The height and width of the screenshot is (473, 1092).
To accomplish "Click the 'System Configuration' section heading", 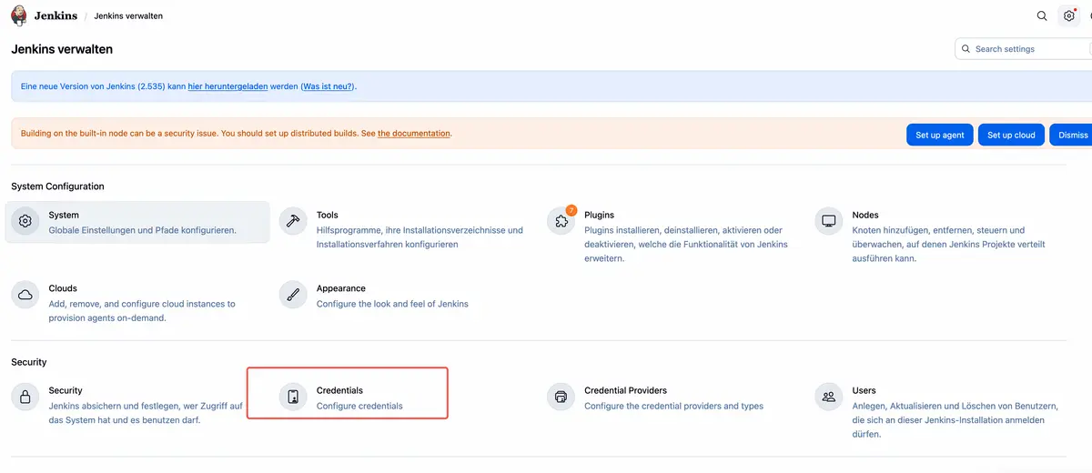I will coord(57,186).
